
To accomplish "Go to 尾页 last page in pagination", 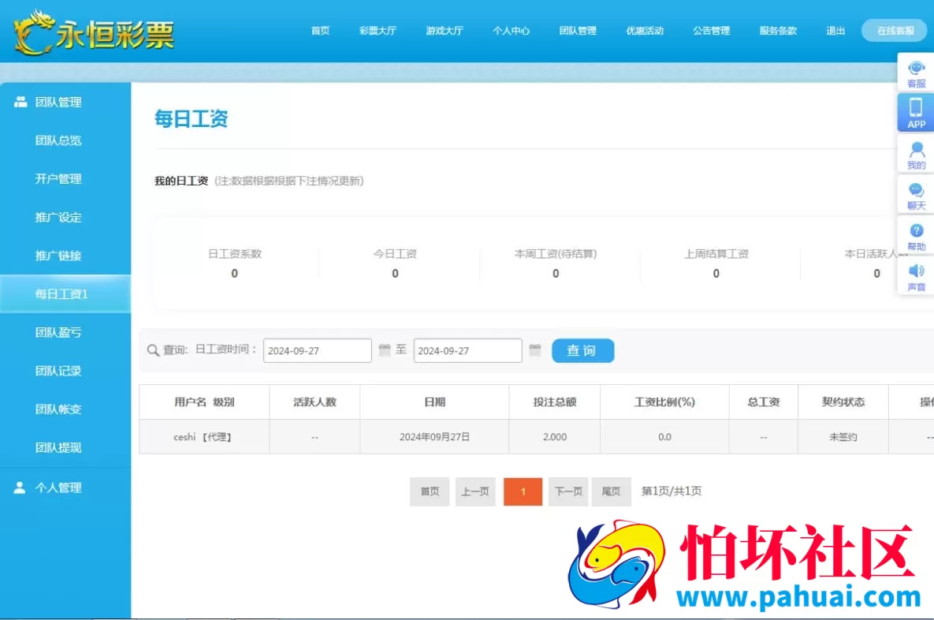I will tap(612, 491).
